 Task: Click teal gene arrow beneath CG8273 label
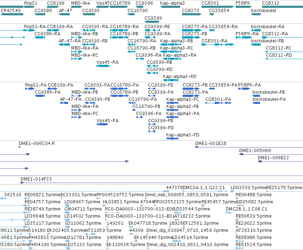pos(192,14)
